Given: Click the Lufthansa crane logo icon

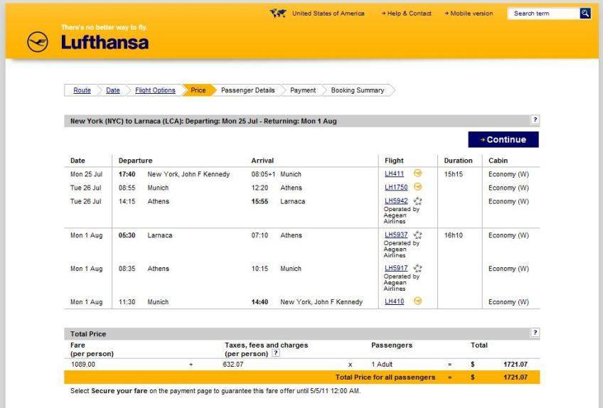Looking at the screenshot, I should point(38,42).
